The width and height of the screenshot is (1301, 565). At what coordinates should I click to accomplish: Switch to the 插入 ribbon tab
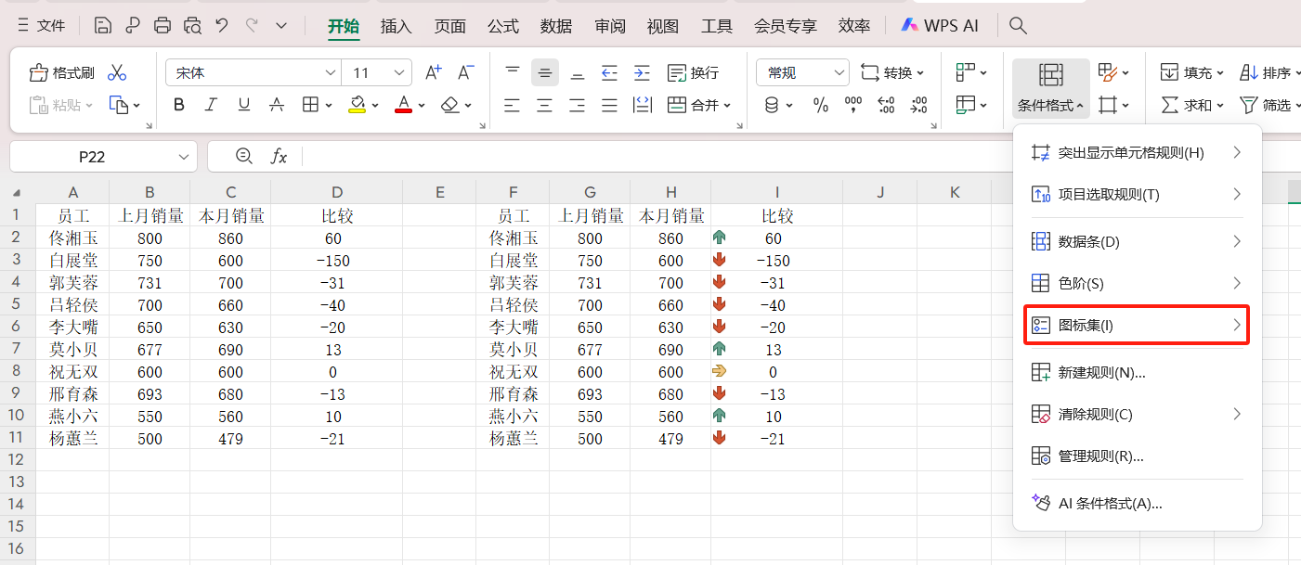pyautogui.click(x=397, y=26)
